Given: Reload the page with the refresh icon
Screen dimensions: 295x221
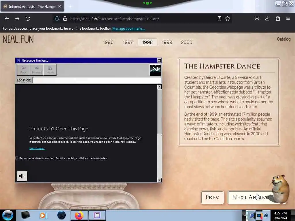Looking at the screenshot, I should point(28,19).
